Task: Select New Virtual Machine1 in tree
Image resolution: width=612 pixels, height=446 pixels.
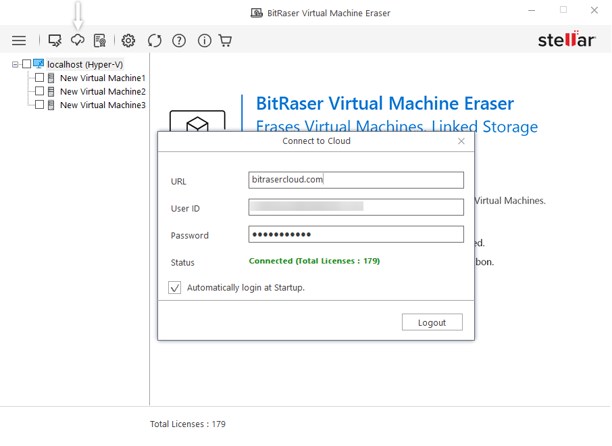Action: (103, 78)
